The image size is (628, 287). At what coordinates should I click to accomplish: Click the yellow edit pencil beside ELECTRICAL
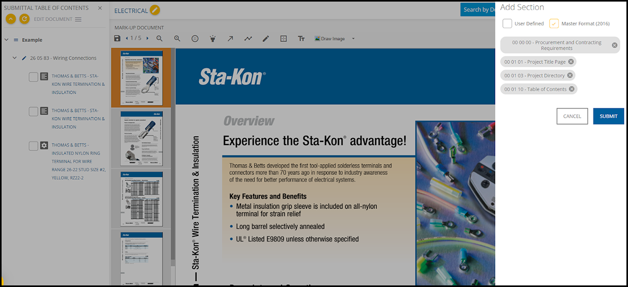tap(154, 10)
